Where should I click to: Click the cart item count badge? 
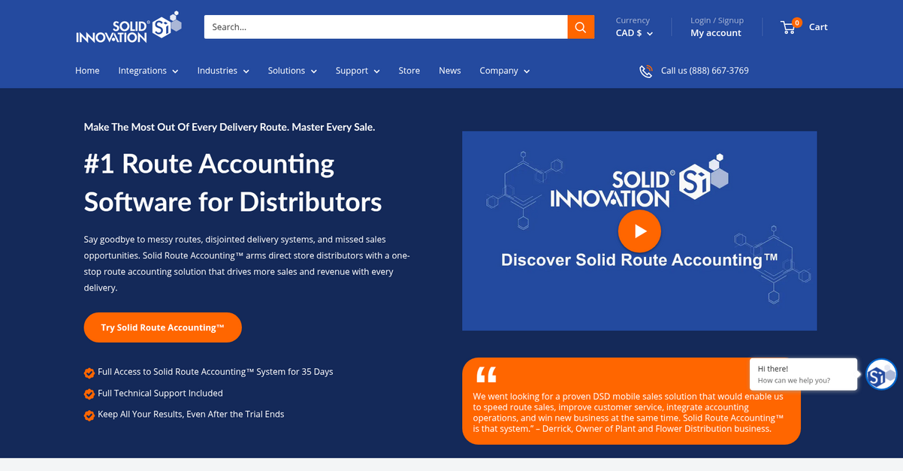click(797, 23)
